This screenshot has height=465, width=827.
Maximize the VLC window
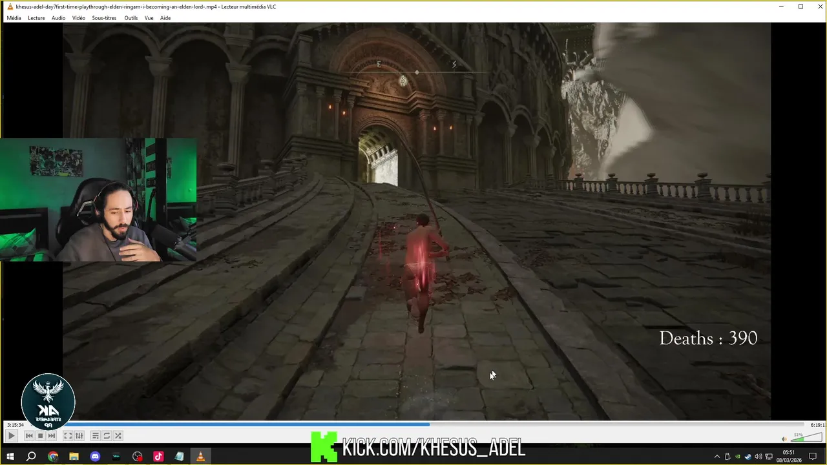point(801,6)
